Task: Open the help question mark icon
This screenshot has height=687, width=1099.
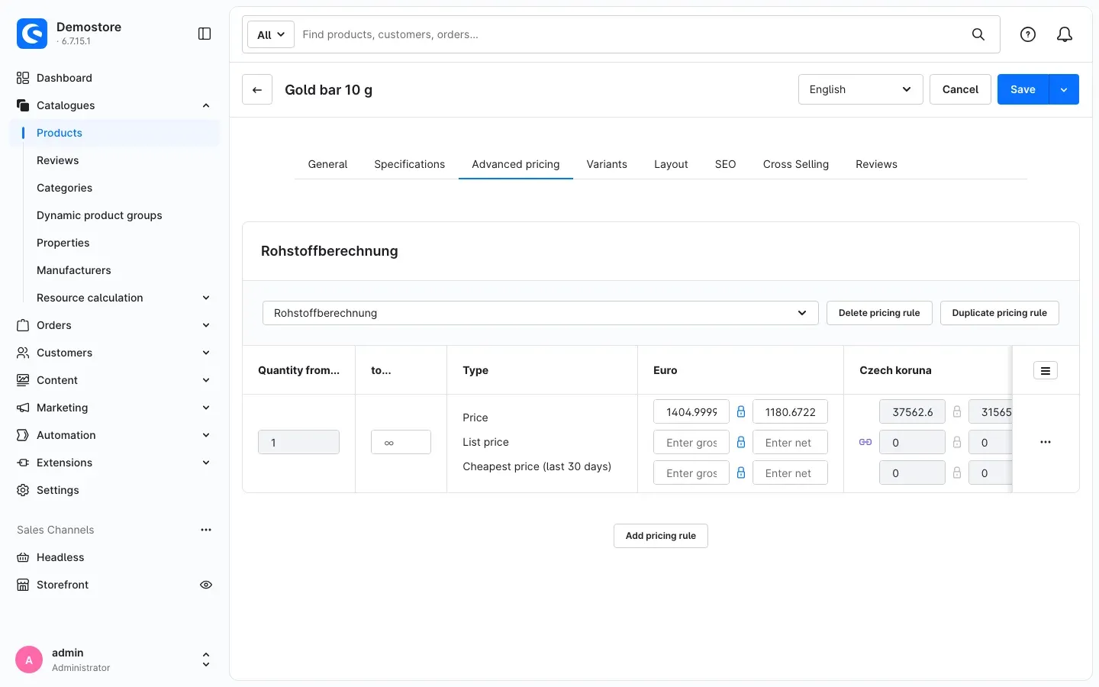Action: 1028,34
